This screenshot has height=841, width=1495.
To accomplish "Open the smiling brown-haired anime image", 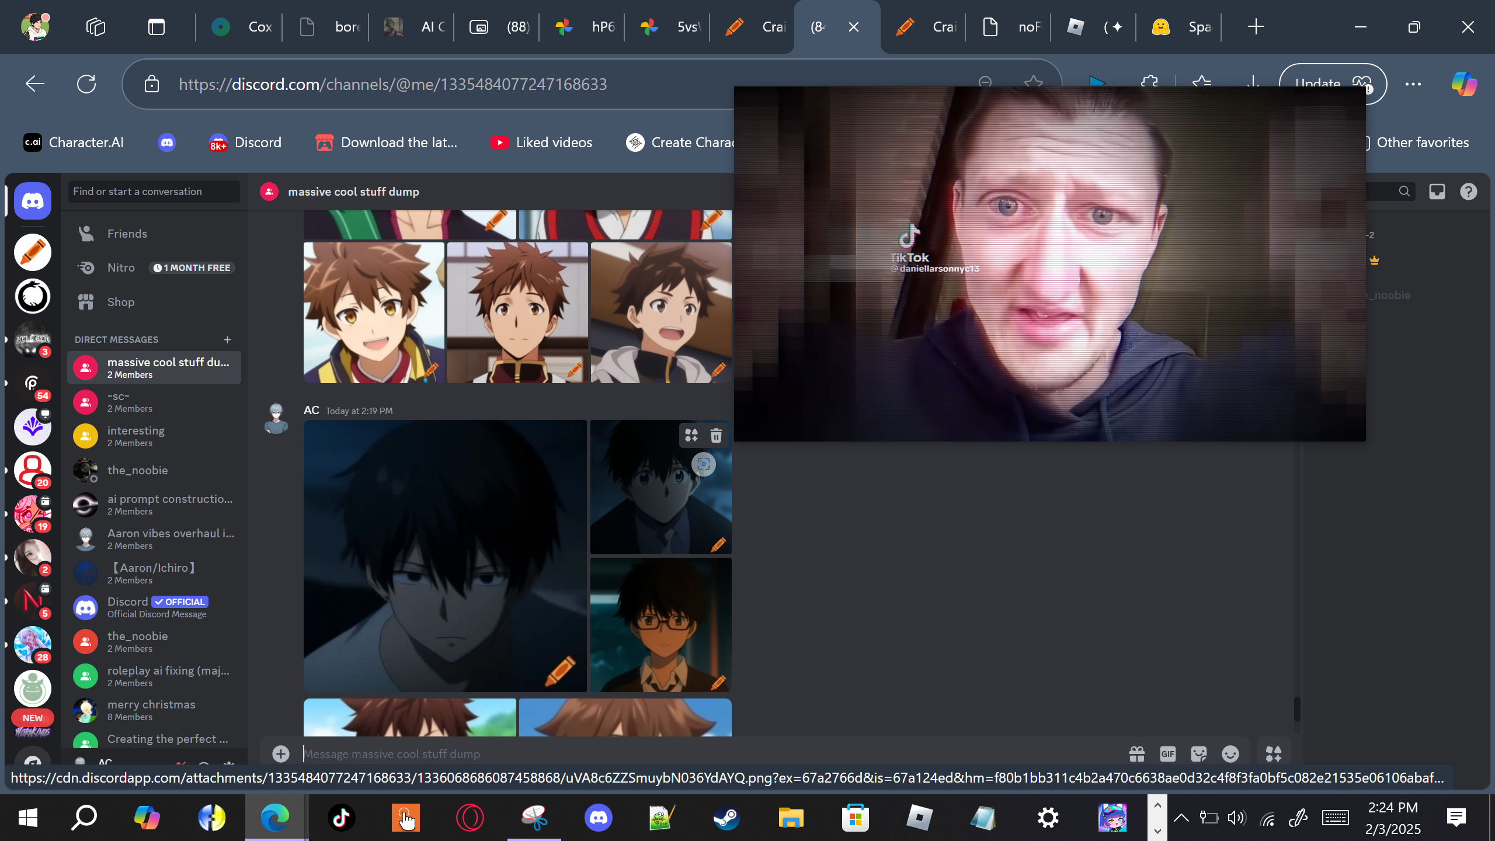I will point(374,313).
